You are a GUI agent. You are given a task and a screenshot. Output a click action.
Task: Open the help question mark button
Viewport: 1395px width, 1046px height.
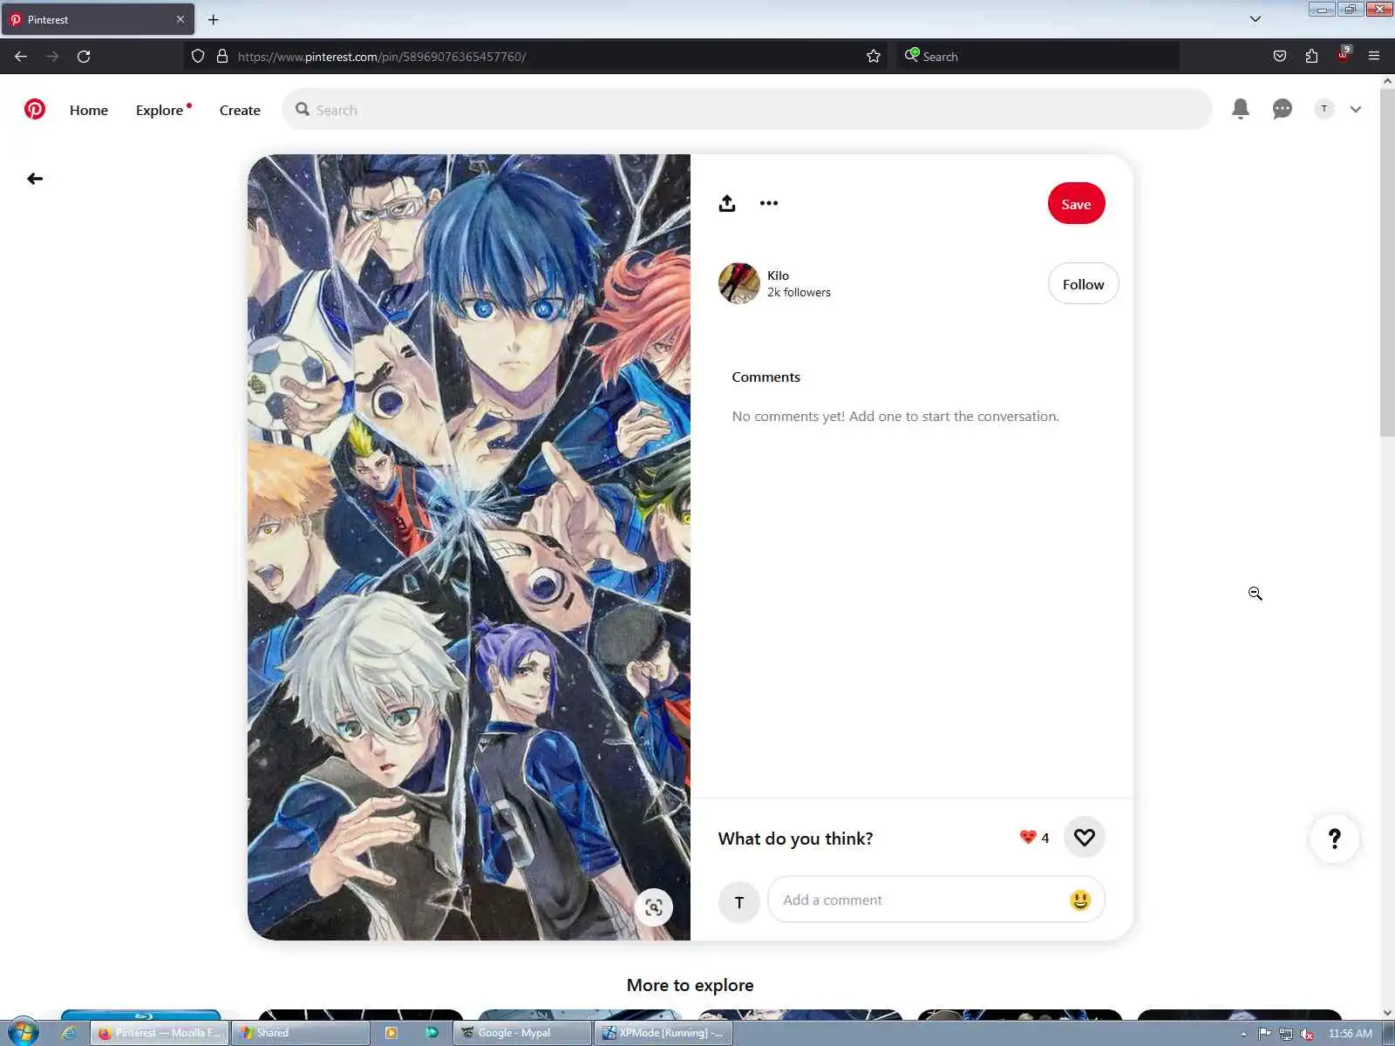[x=1334, y=839]
